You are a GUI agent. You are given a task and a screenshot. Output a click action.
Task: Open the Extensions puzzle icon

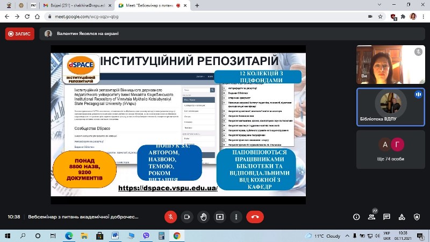(x=403, y=17)
